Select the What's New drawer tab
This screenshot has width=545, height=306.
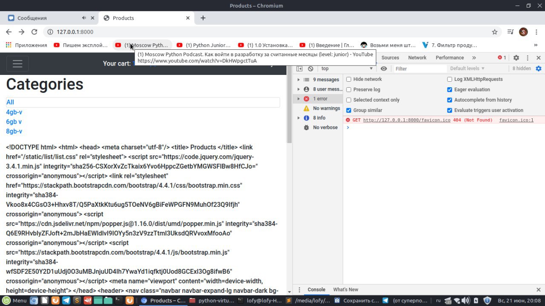point(346,289)
